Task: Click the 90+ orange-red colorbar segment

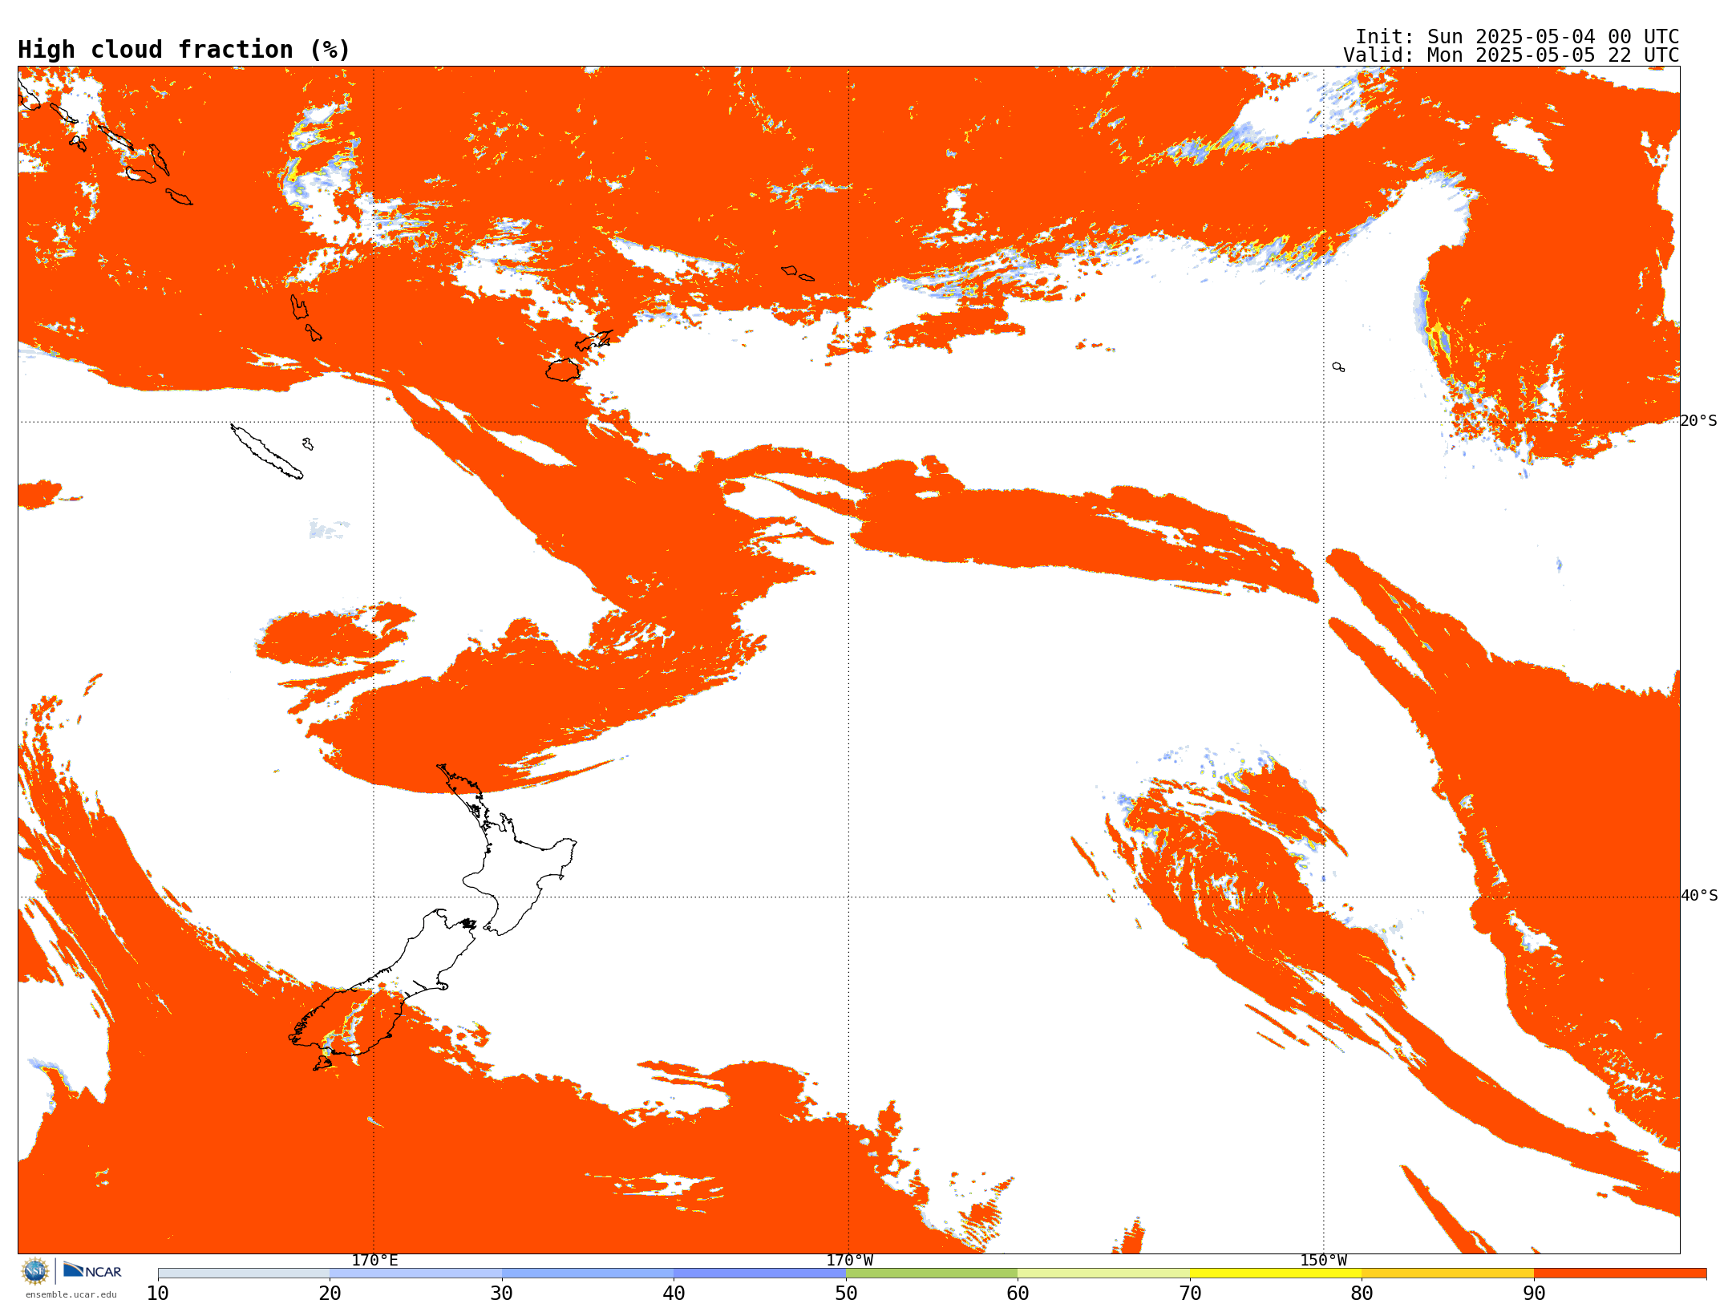Action: pyautogui.click(x=1620, y=1274)
